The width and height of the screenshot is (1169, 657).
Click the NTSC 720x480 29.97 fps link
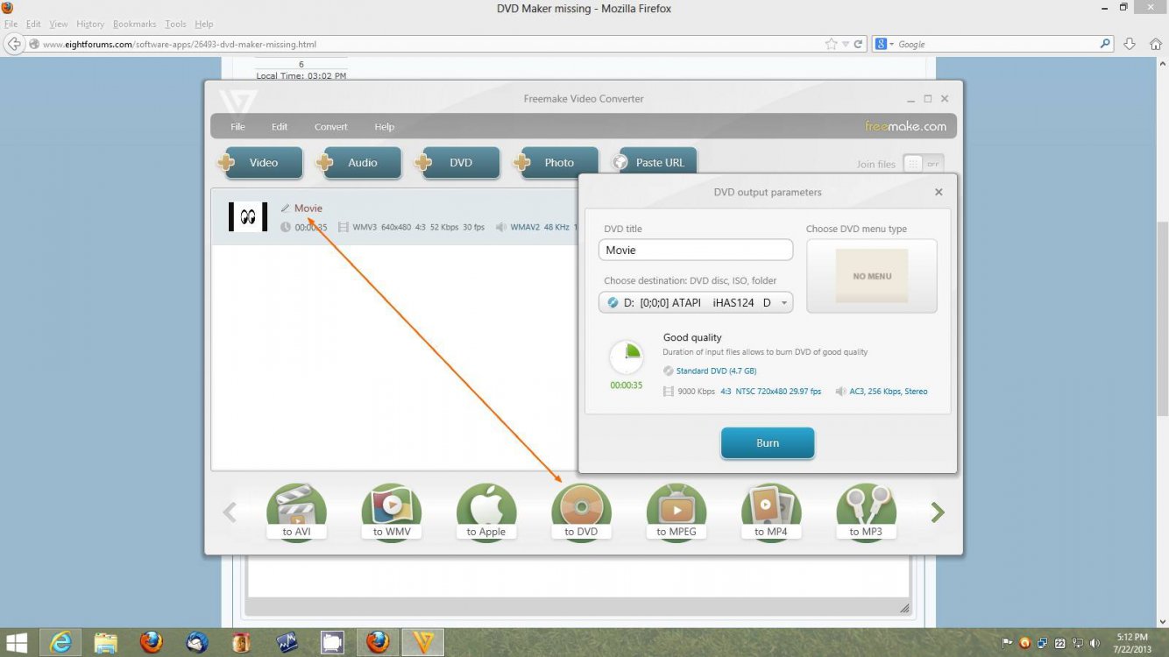pos(778,392)
